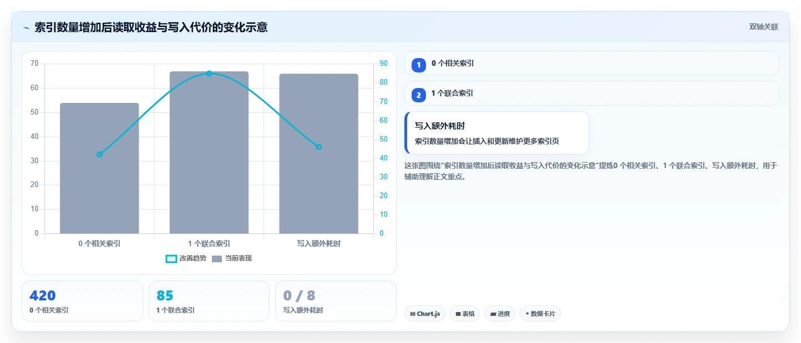
Task: Click the 当前表现 legend label
Action: pyautogui.click(x=239, y=259)
